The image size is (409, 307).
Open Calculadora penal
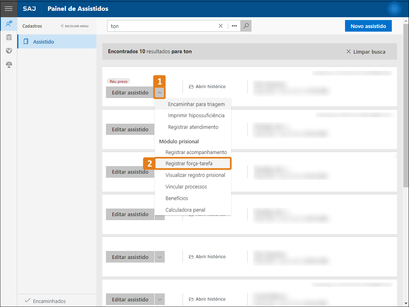point(193,210)
